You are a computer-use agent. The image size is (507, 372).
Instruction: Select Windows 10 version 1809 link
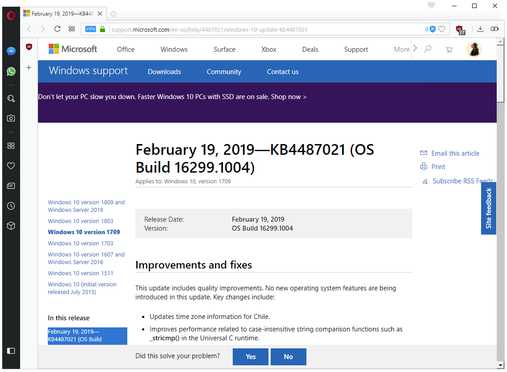(x=86, y=206)
